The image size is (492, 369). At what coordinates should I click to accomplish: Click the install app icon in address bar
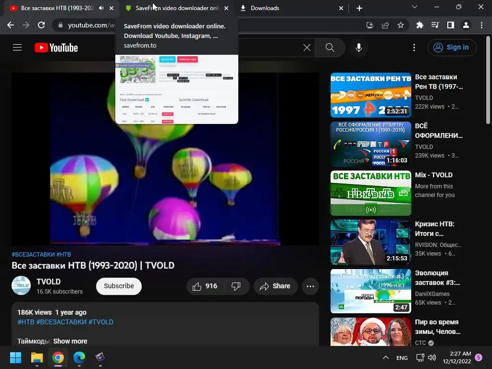tap(370, 25)
